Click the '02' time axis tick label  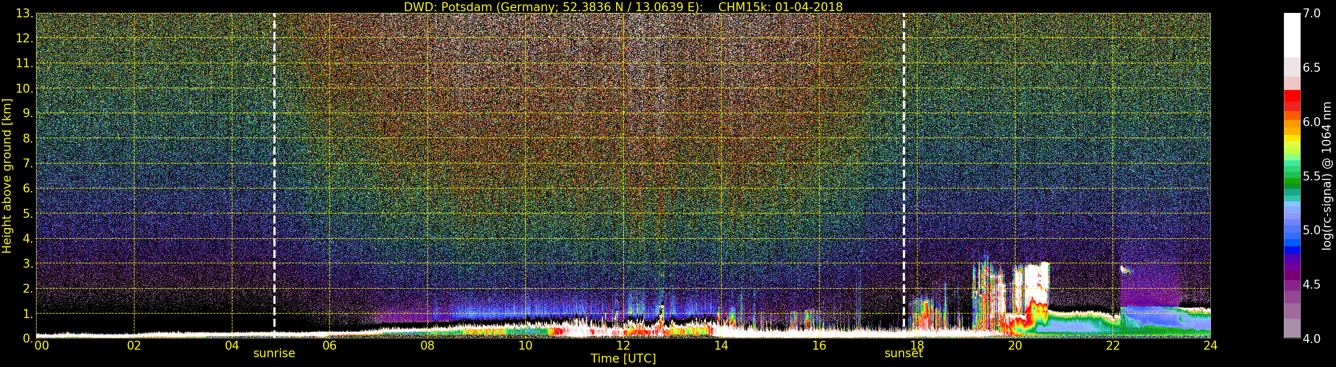coord(134,346)
